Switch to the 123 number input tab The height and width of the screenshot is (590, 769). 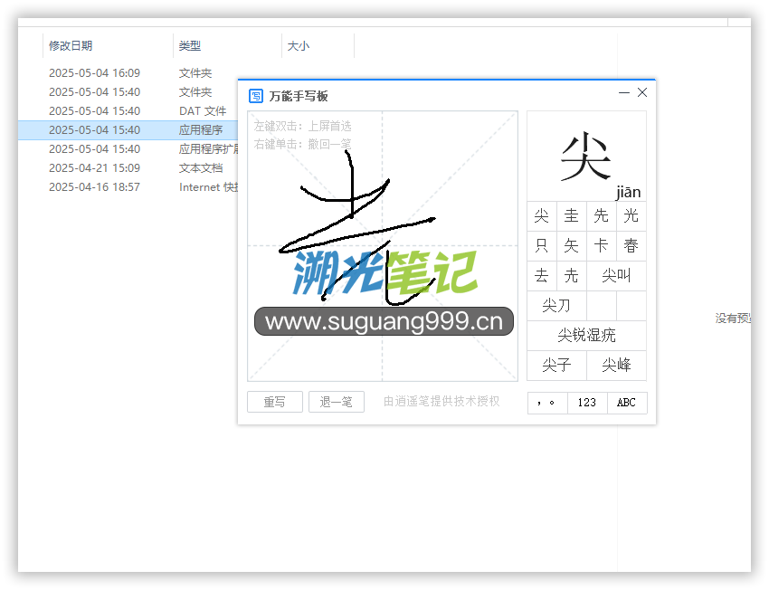click(587, 403)
